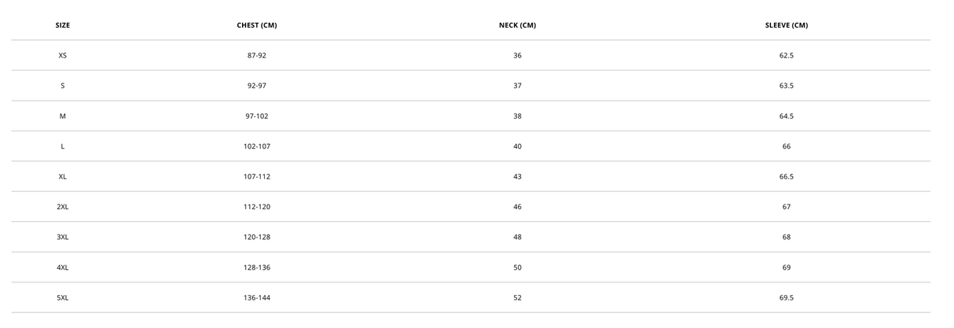
Task: Select sleeve value 66.5
Action: pyautogui.click(x=786, y=177)
